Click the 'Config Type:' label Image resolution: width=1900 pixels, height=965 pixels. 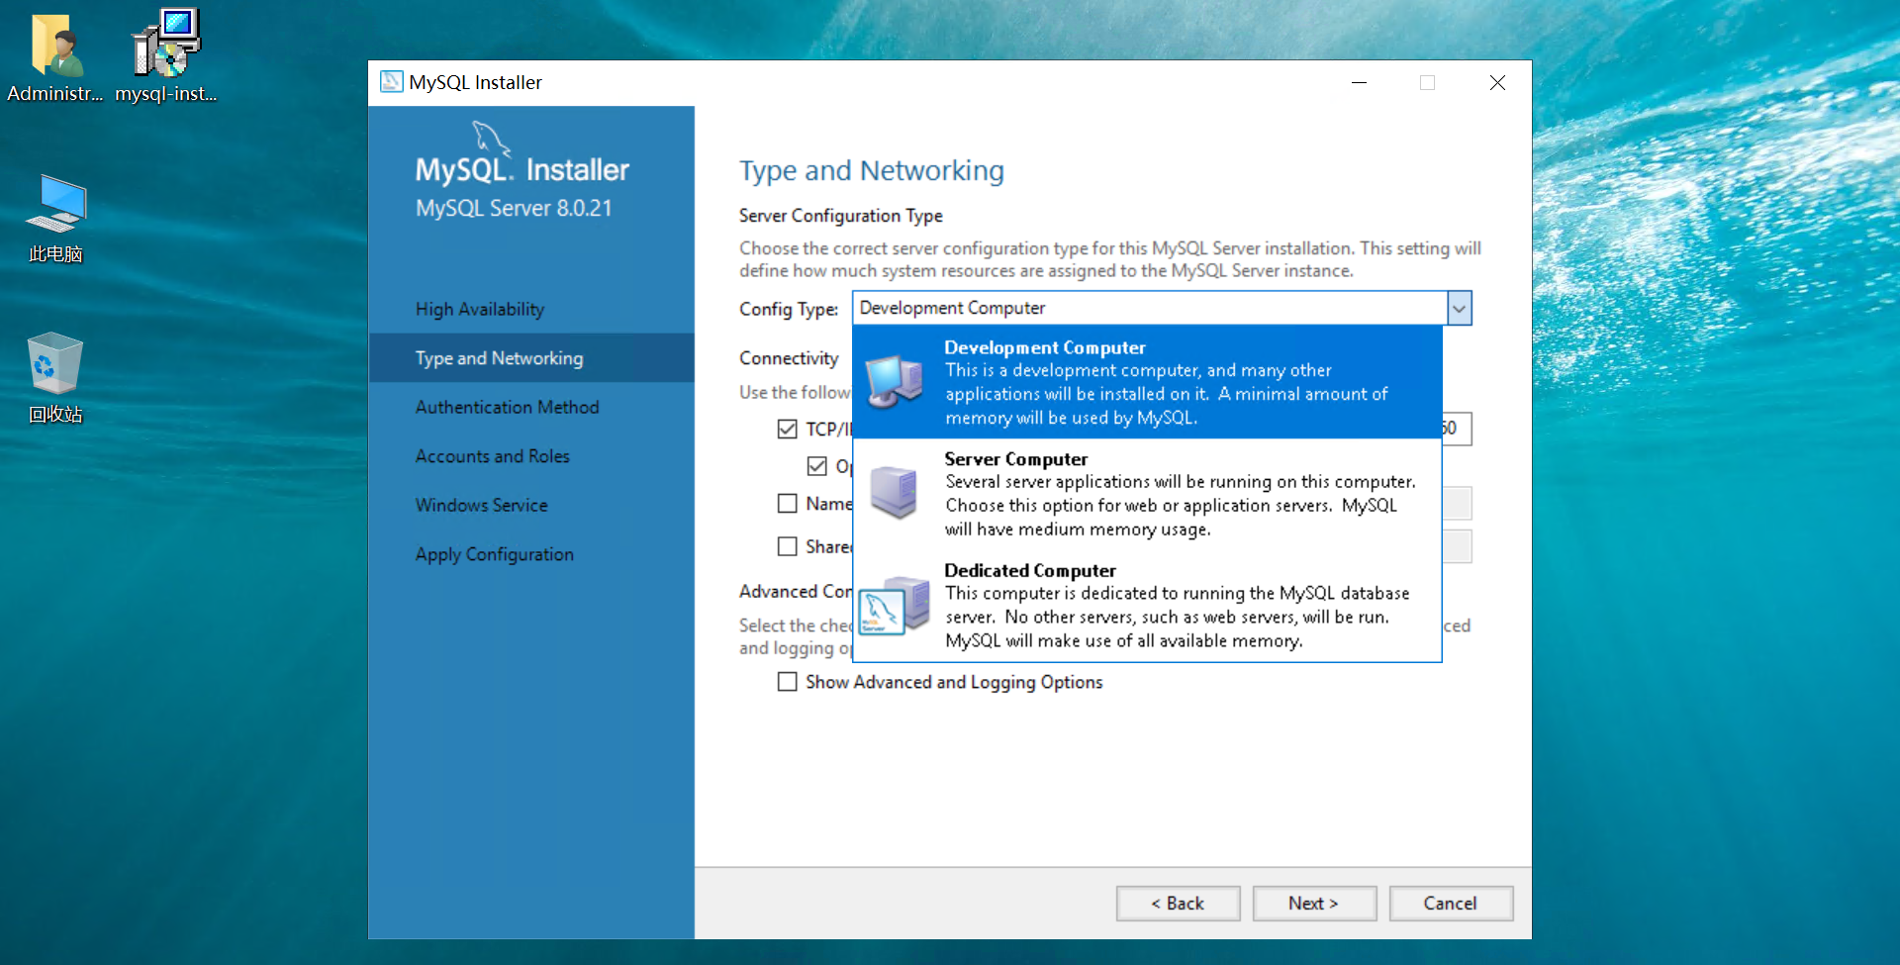(x=789, y=309)
